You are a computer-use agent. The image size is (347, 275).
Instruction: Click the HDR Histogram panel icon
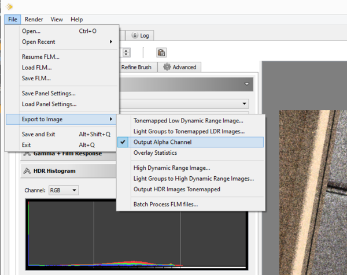[x=27, y=171]
